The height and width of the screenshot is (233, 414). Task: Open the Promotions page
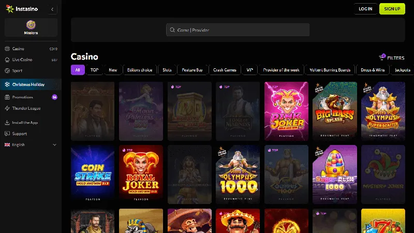[31, 97]
